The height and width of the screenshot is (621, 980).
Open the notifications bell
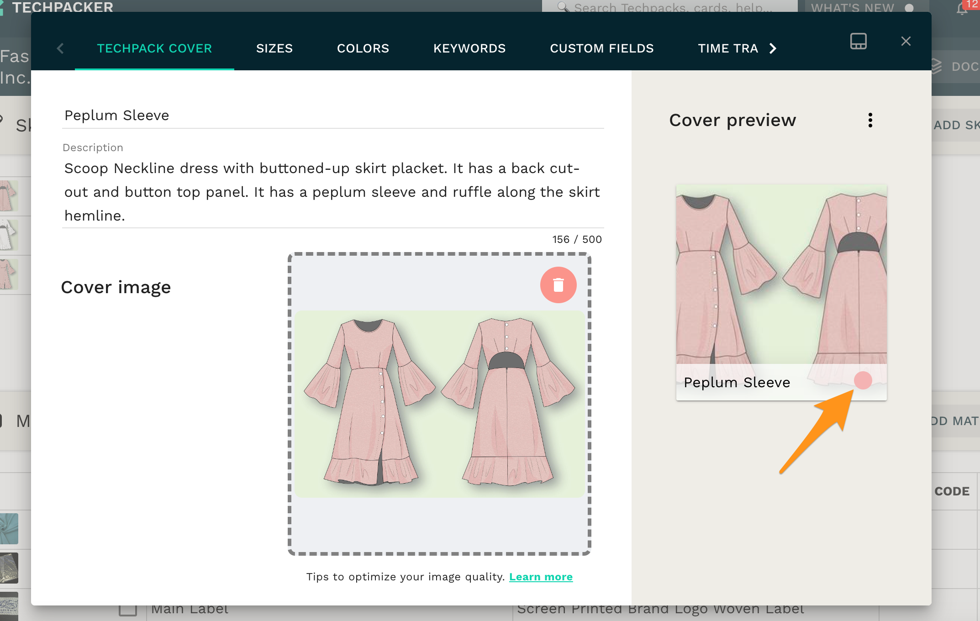coord(962,8)
